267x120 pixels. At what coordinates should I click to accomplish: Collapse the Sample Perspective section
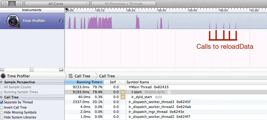[x=2, y=82]
